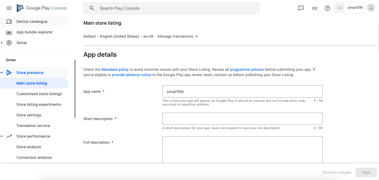Click the App name text field

point(242,91)
